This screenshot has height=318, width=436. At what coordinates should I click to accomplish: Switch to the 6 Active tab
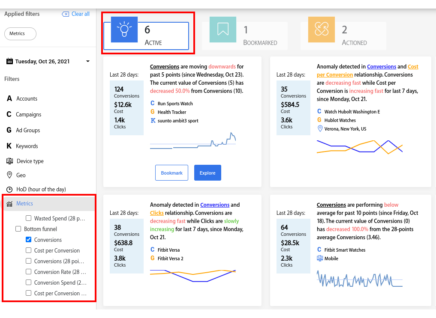(146, 36)
